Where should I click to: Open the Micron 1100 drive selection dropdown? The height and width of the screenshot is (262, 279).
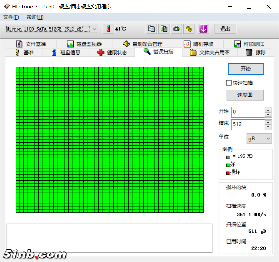click(94, 29)
